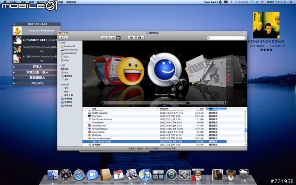Click Come Back Down menu bar item
Image resolution: width=296 pixels, height=185 pixels.
tap(211, 2)
